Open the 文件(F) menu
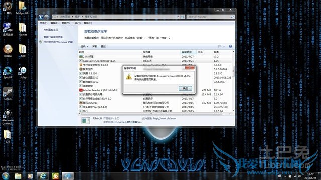Viewport: 321px width, 180px height. (x=44, y=23)
